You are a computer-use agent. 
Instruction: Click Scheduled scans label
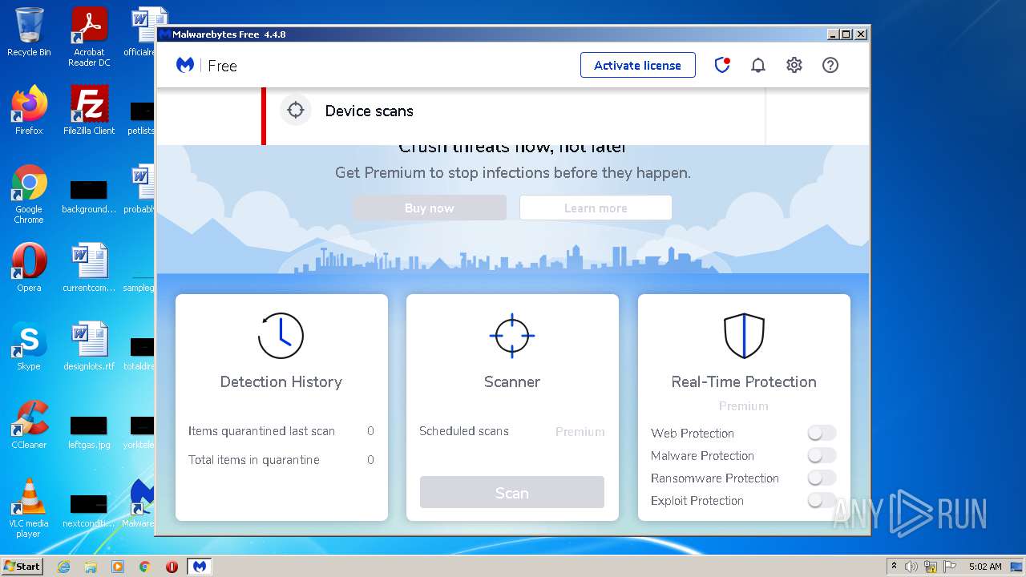(464, 431)
